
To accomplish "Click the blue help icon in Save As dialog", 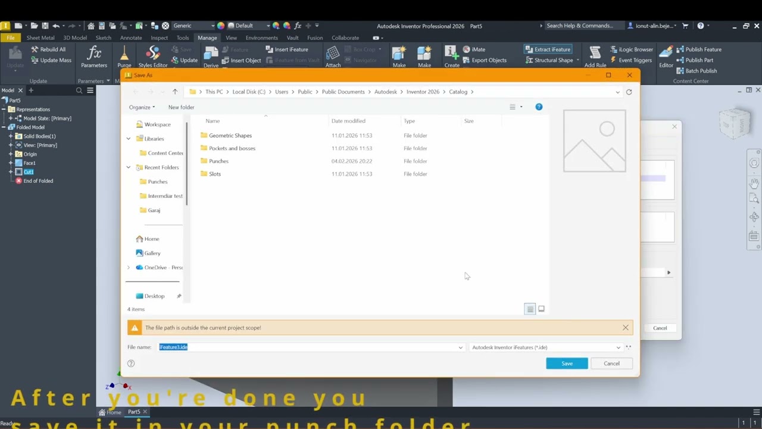I will pyautogui.click(x=539, y=107).
